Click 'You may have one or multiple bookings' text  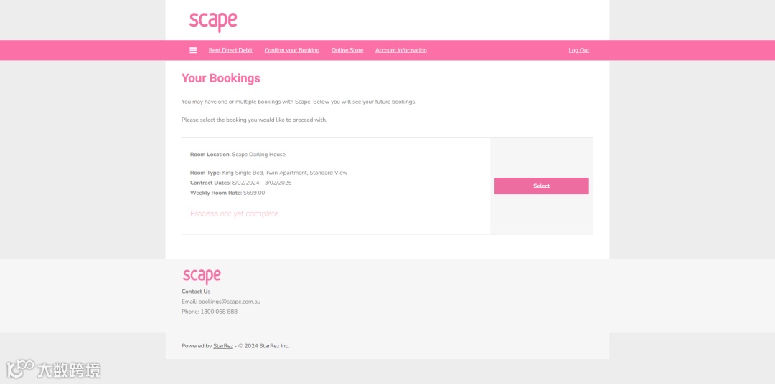pos(299,102)
